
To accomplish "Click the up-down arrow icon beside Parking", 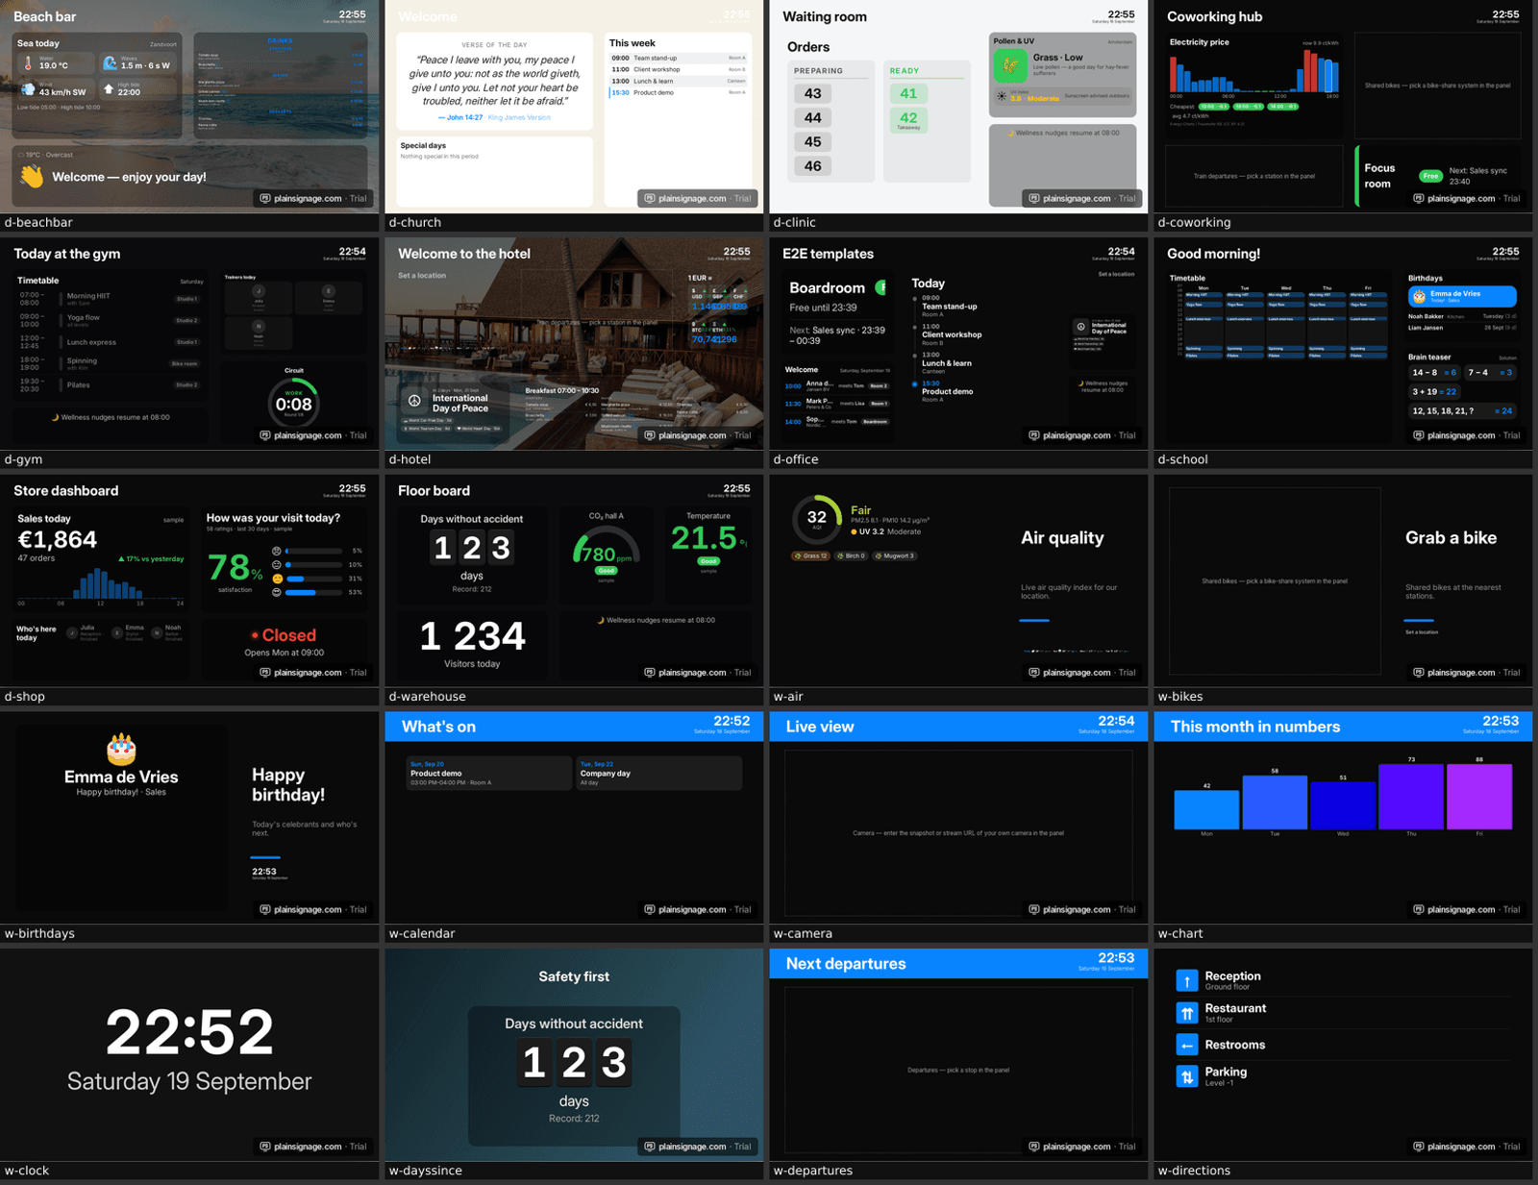I will (x=1187, y=1076).
